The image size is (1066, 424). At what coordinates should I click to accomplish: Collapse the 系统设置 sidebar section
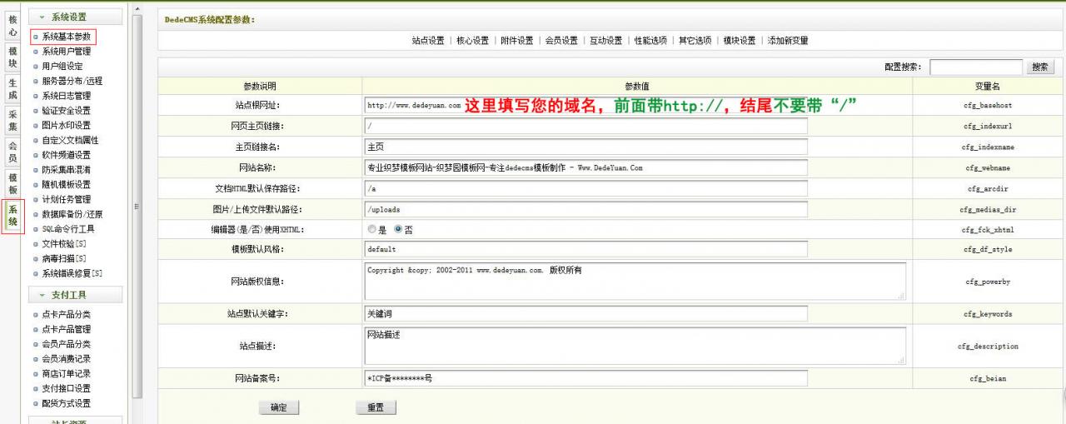(x=75, y=17)
